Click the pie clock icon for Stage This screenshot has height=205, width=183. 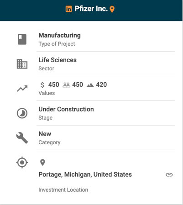pos(22,113)
